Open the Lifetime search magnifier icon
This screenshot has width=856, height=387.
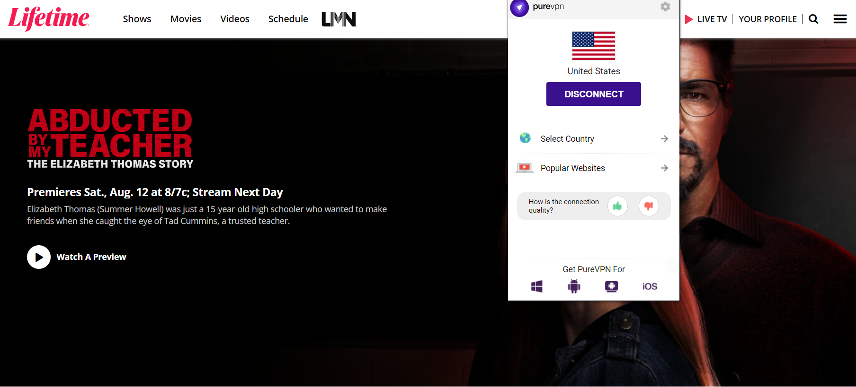813,19
